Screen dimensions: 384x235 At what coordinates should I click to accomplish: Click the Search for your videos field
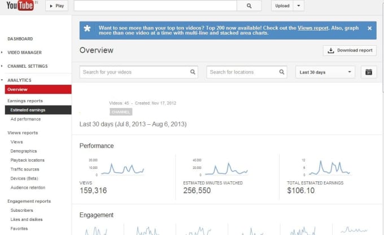click(x=138, y=72)
